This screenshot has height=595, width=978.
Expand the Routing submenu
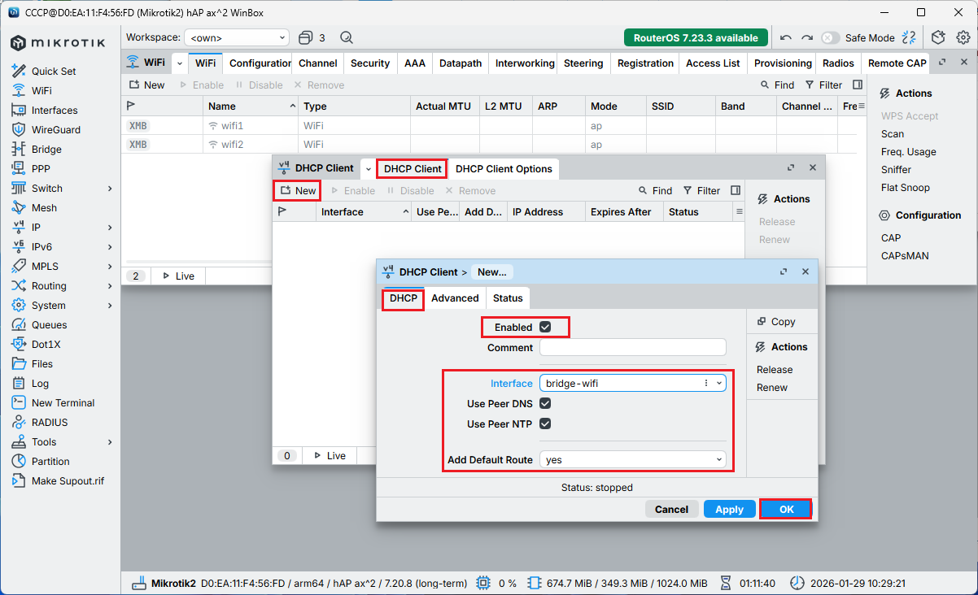click(110, 285)
